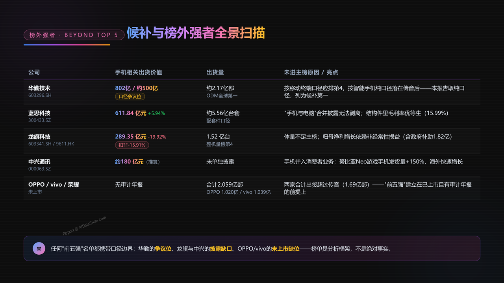Select company name 华勤技术
This screenshot has width=504, height=283.
[x=39, y=88]
